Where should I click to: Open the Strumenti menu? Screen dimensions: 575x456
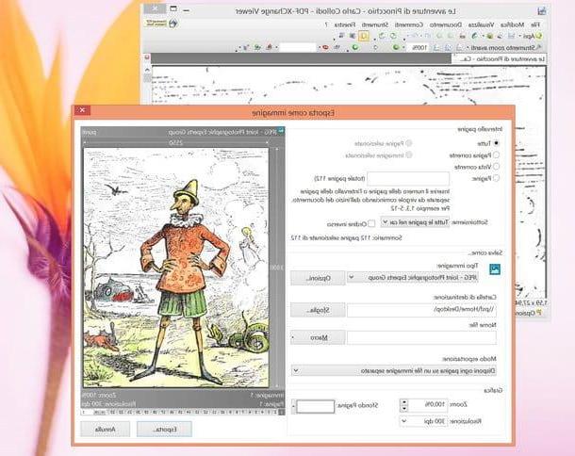pos(375,24)
